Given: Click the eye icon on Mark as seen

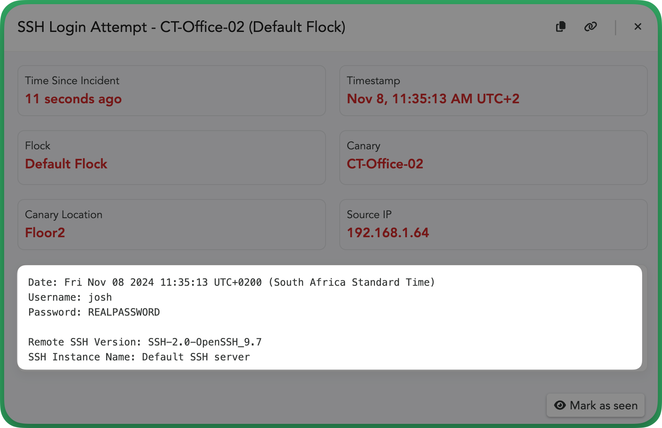Looking at the screenshot, I should point(560,405).
